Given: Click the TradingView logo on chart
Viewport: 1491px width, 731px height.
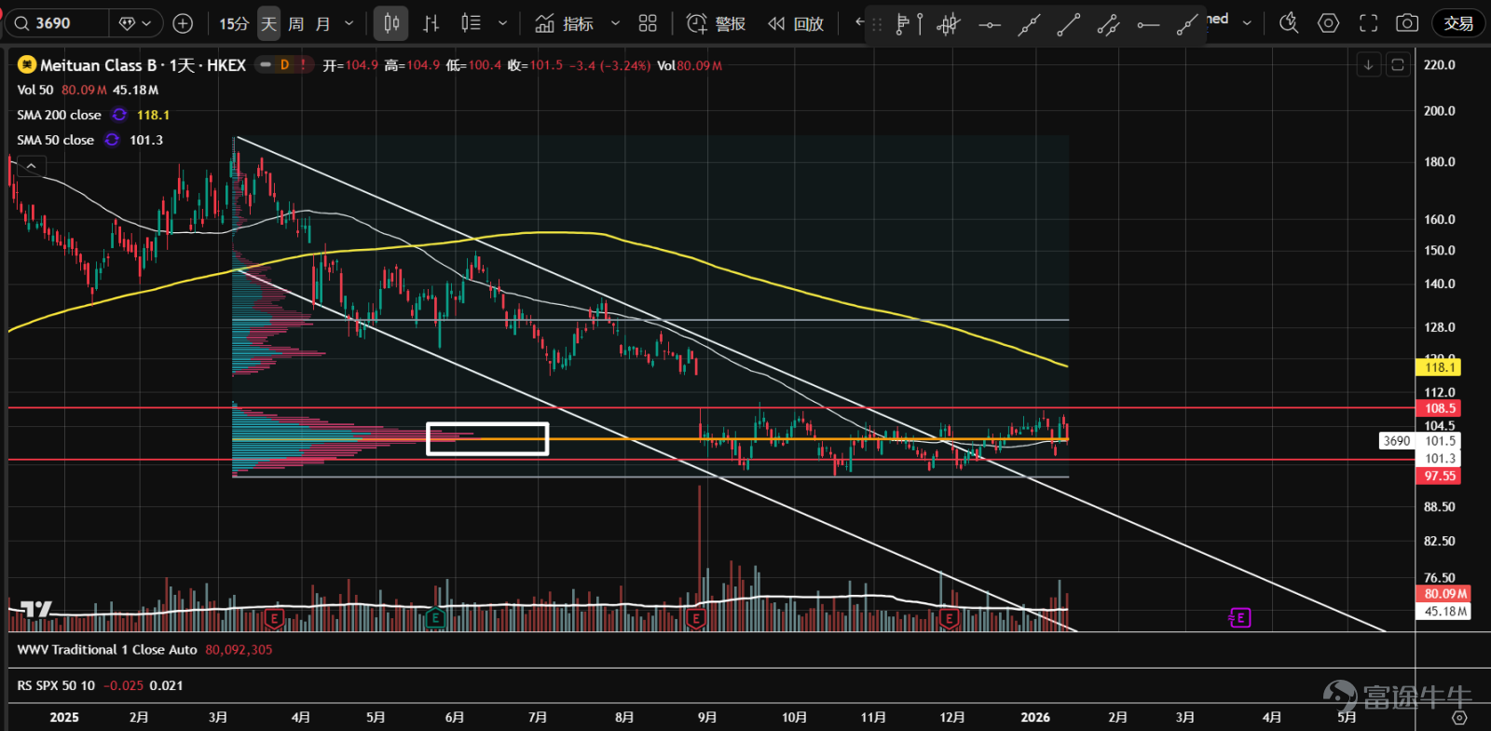Looking at the screenshot, I should (36, 610).
